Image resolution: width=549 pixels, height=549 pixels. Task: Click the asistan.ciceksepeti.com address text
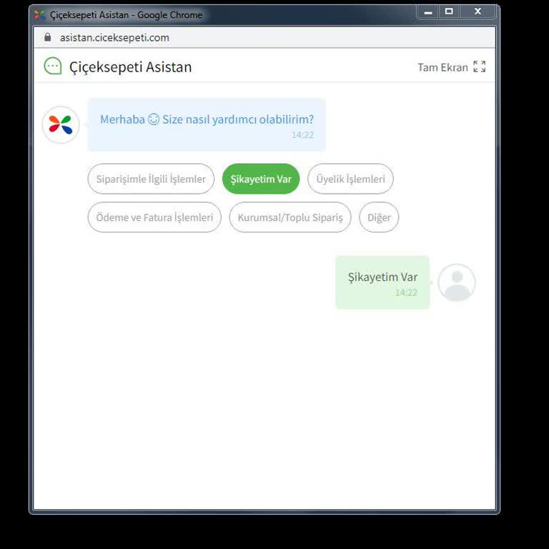click(114, 37)
